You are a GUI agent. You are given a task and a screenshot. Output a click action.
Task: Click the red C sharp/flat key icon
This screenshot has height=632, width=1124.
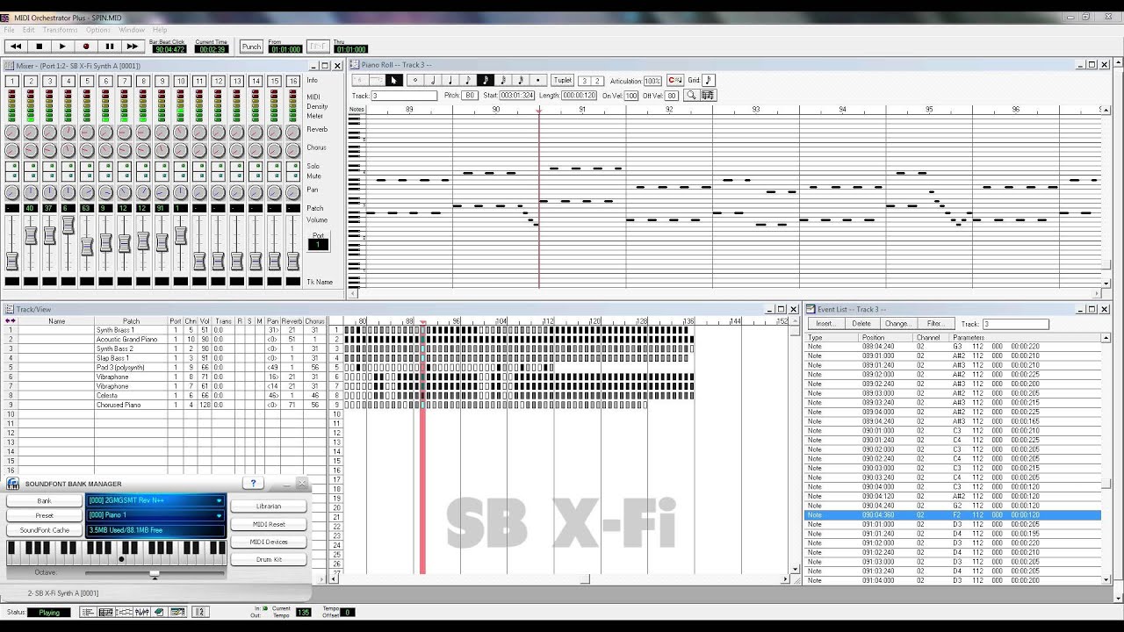674,81
